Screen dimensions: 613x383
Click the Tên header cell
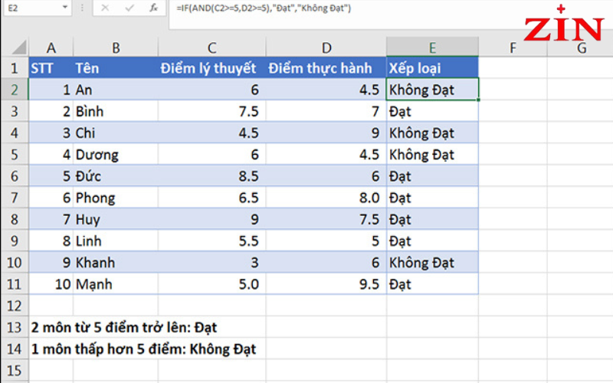point(116,68)
